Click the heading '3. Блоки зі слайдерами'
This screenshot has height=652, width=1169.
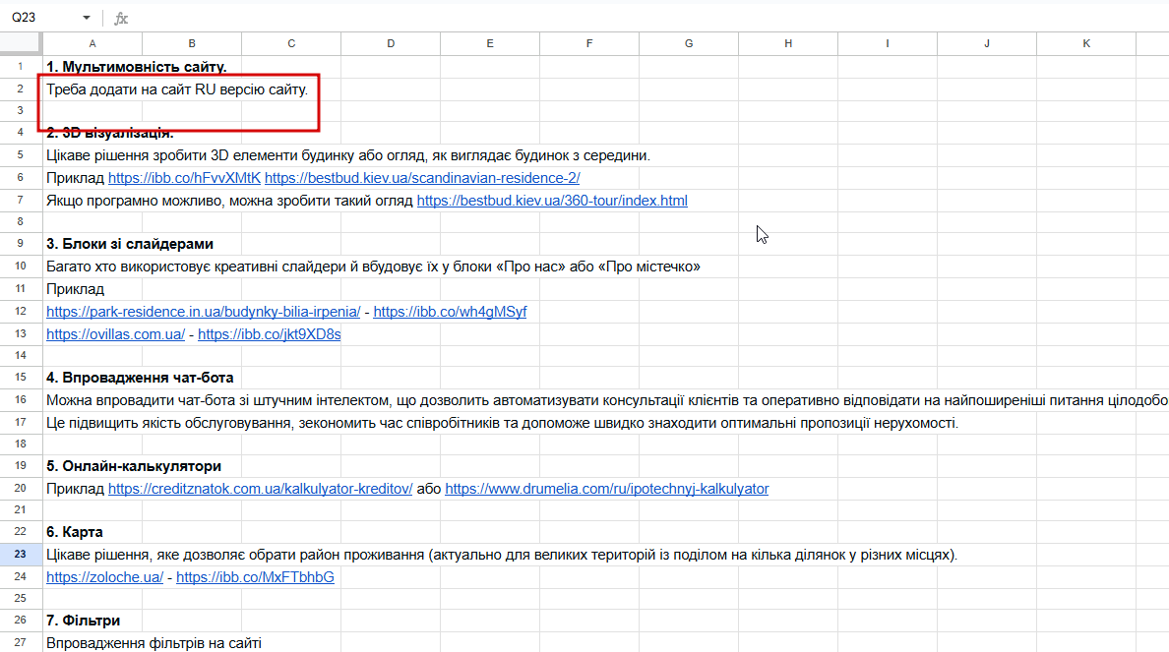[x=130, y=245]
